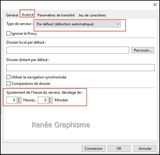The height and width of the screenshot is (155, 160).
Task: Focus the Dossier local par défaut field
Action: pos(68,50)
